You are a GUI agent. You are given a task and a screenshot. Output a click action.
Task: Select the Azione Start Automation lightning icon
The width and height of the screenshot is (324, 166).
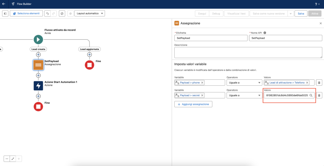(x=38, y=86)
